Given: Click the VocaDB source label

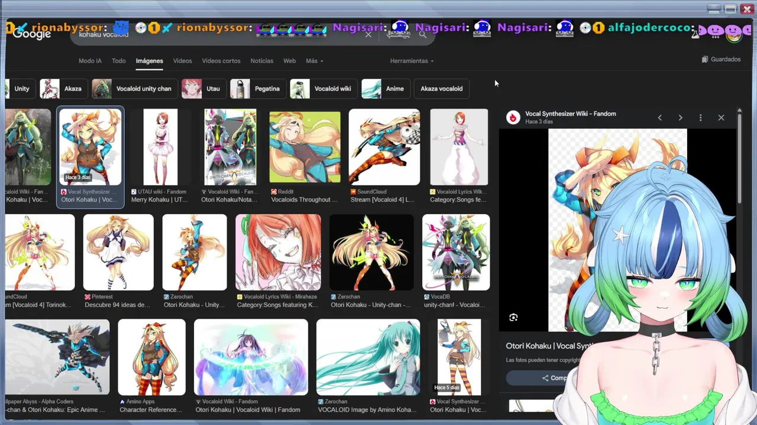Looking at the screenshot, I should (x=440, y=297).
